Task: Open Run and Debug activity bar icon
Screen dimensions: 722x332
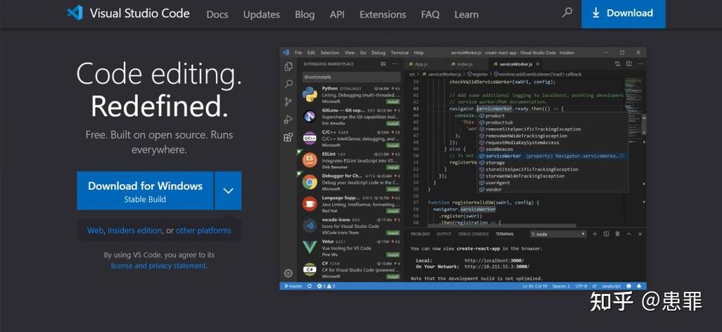Action: point(289,120)
